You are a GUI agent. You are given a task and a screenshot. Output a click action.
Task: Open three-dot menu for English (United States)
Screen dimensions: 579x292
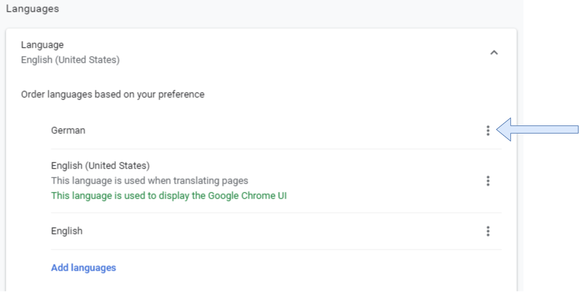pyautogui.click(x=488, y=181)
